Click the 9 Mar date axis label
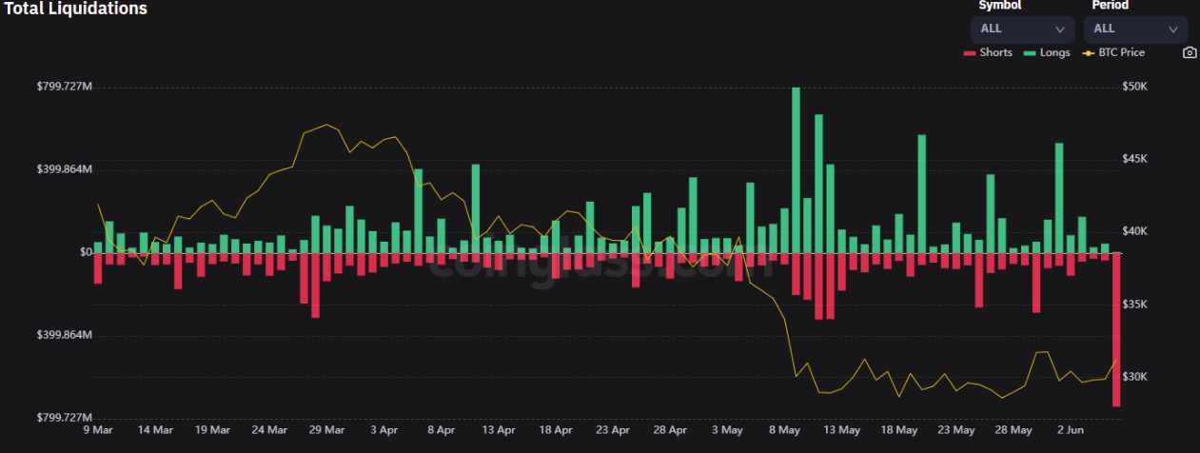The image size is (1200, 453). 97,430
